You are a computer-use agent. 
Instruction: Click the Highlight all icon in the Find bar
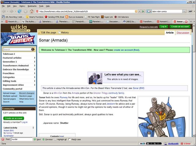pos(55,139)
